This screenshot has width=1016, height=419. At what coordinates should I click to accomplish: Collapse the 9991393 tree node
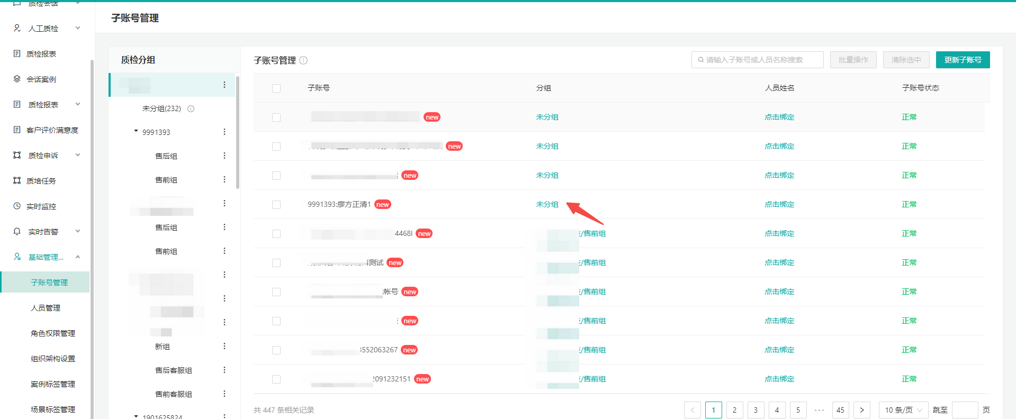pos(136,131)
